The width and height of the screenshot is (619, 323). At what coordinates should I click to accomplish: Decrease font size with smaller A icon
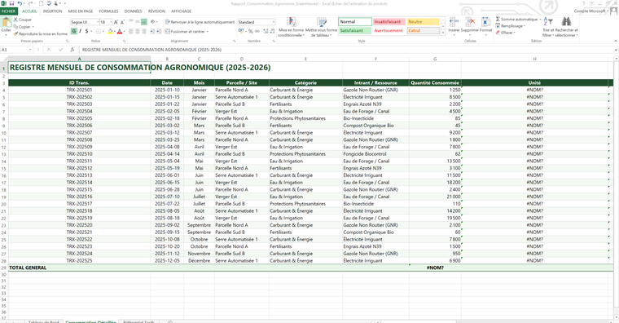click(x=122, y=22)
